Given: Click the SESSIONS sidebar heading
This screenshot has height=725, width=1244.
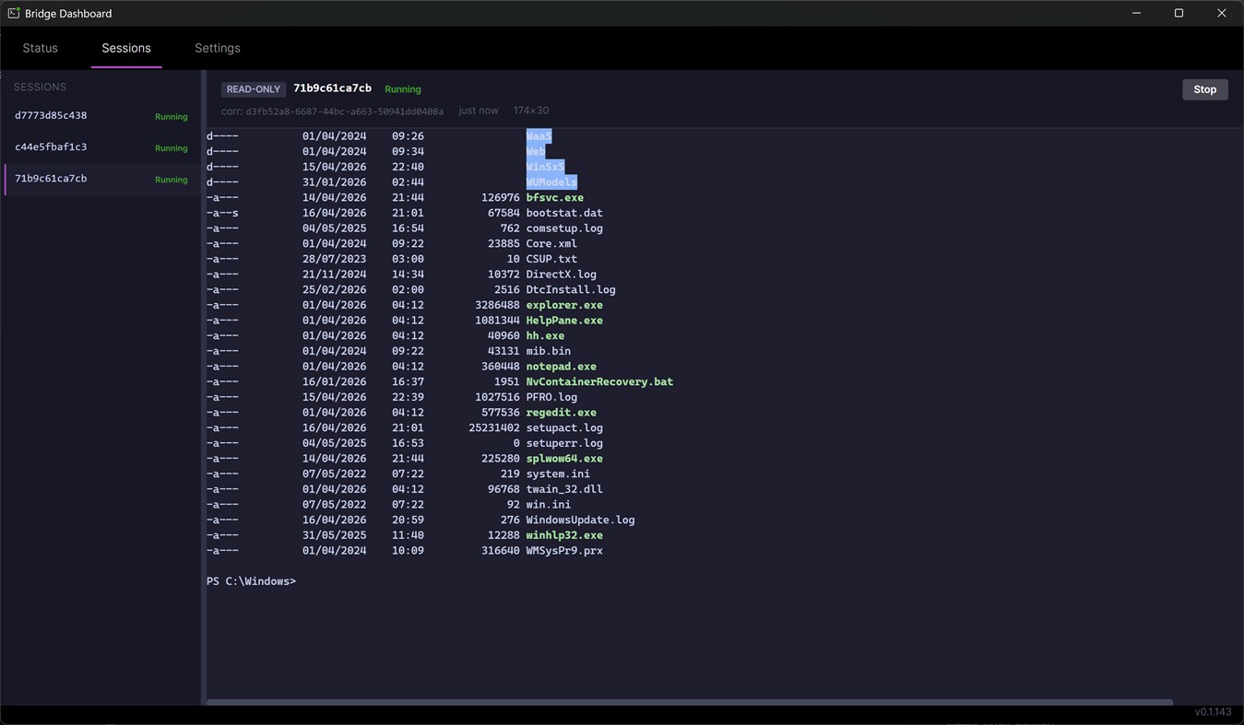Looking at the screenshot, I should pyautogui.click(x=40, y=87).
